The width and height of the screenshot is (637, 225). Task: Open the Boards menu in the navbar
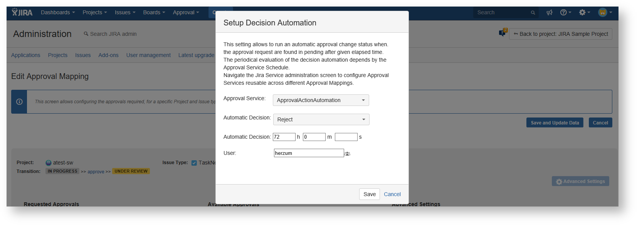(x=154, y=12)
